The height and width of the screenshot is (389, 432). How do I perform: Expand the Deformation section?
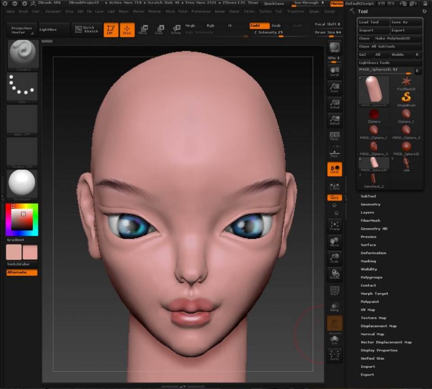[x=373, y=253]
